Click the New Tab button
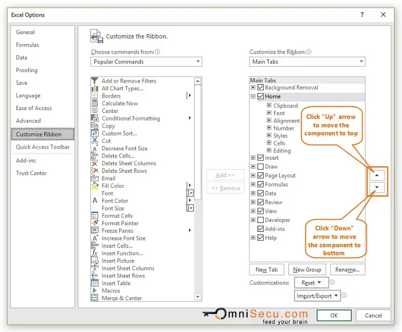Screen dimensions: 402x332 (267, 270)
